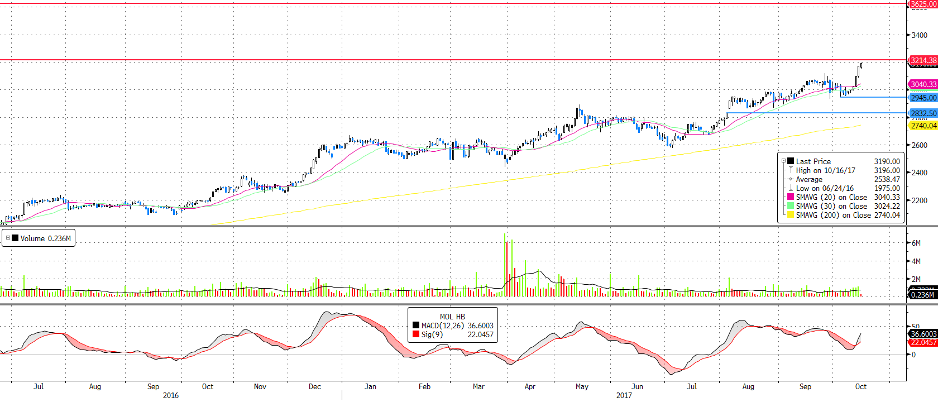The height and width of the screenshot is (402, 938).
Task: Click the black Last Price color swatch
Action: pos(791,161)
